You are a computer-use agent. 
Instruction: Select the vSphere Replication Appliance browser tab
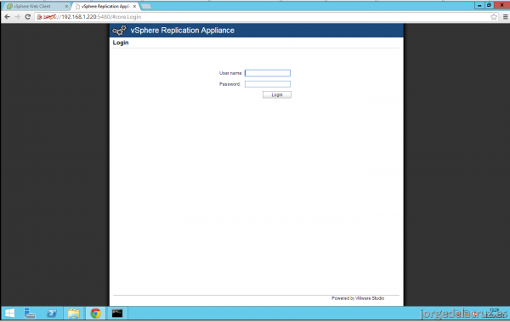[x=105, y=6]
